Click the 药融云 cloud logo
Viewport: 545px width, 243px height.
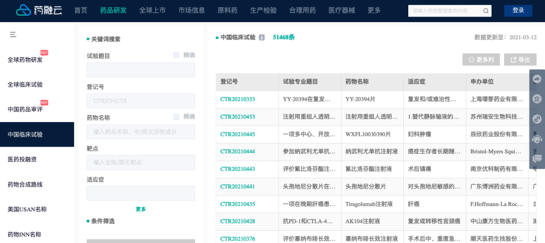click(x=39, y=11)
